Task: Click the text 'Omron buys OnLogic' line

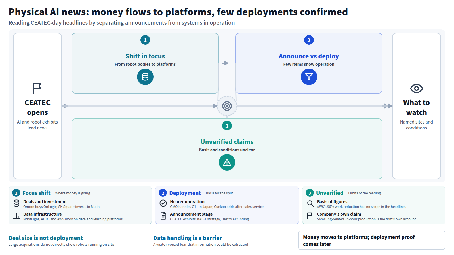Action: (x=61, y=207)
